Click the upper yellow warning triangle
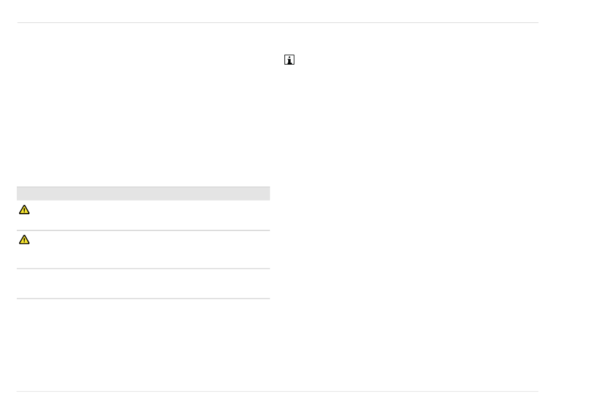 point(24,210)
